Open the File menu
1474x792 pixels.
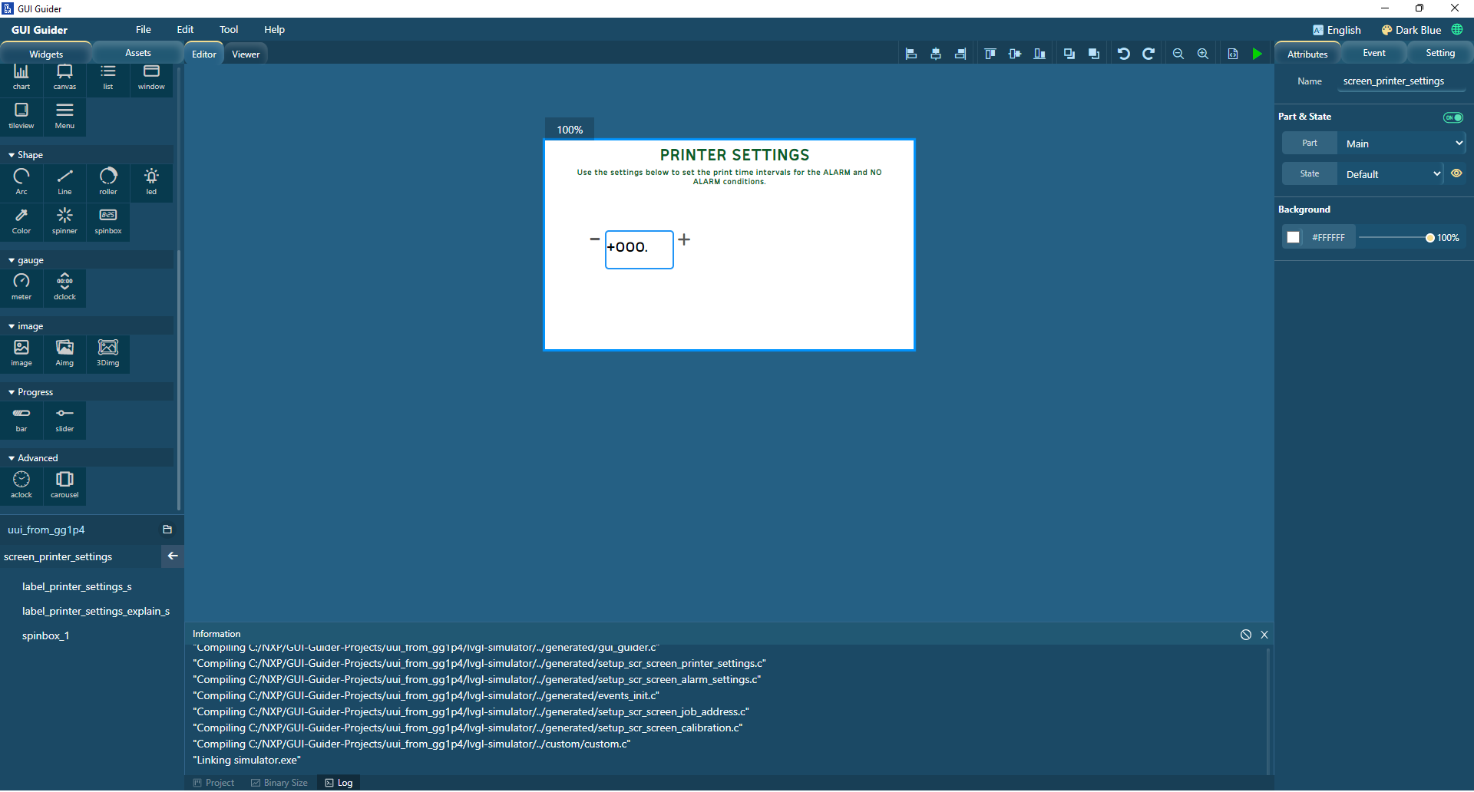144,30
